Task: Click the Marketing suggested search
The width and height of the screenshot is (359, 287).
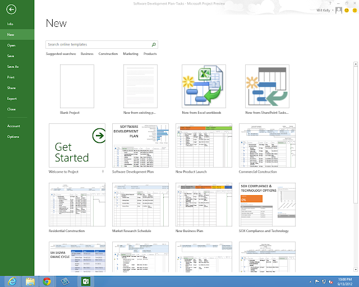Action: click(x=131, y=54)
